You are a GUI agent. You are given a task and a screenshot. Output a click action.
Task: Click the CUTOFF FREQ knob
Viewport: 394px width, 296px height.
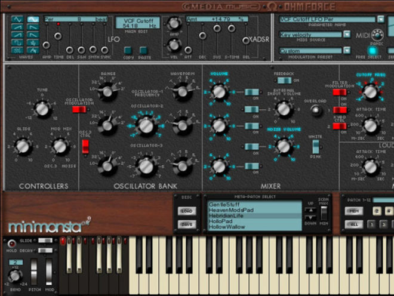pyautogui.click(x=370, y=92)
